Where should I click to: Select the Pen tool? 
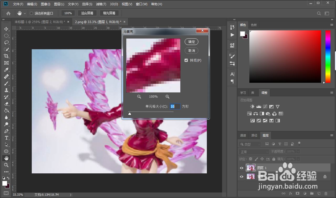[6, 131]
